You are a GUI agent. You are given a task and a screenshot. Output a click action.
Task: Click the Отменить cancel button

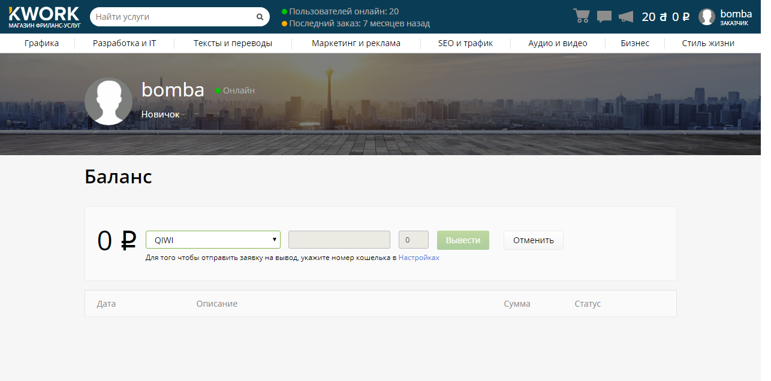(x=534, y=240)
